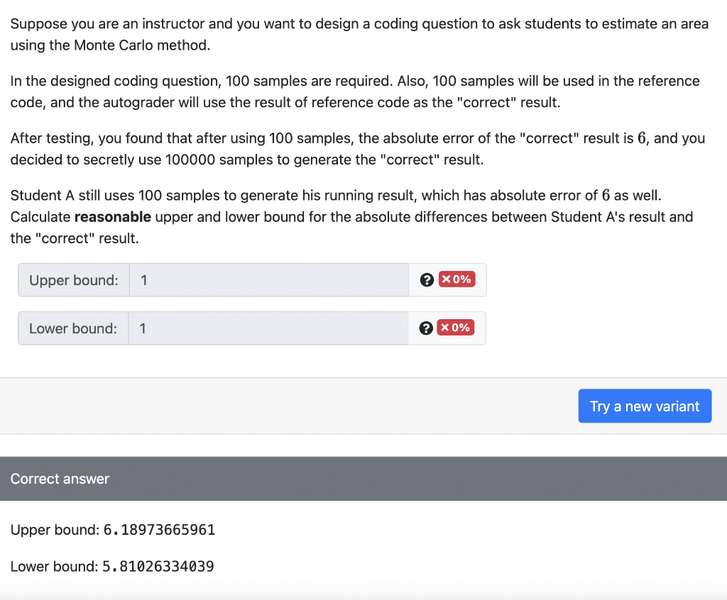
Task: Click the Try a new variant button
Action: pyautogui.click(x=644, y=406)
